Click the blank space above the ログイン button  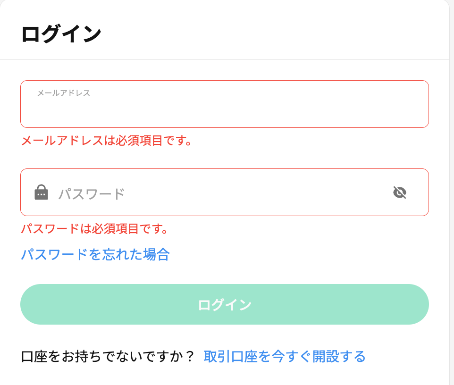point(224,274)
